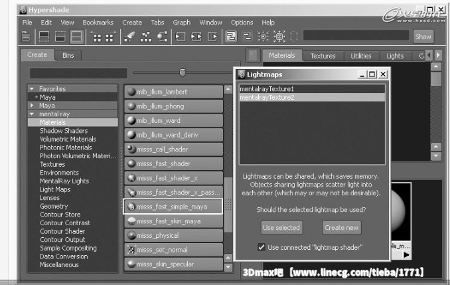Click the shader list scroll-up arrow

coord(228,89)
